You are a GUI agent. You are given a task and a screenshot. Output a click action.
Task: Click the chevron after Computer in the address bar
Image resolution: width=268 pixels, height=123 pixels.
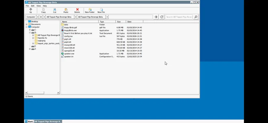pyautogui.click(x=38, y=17)
